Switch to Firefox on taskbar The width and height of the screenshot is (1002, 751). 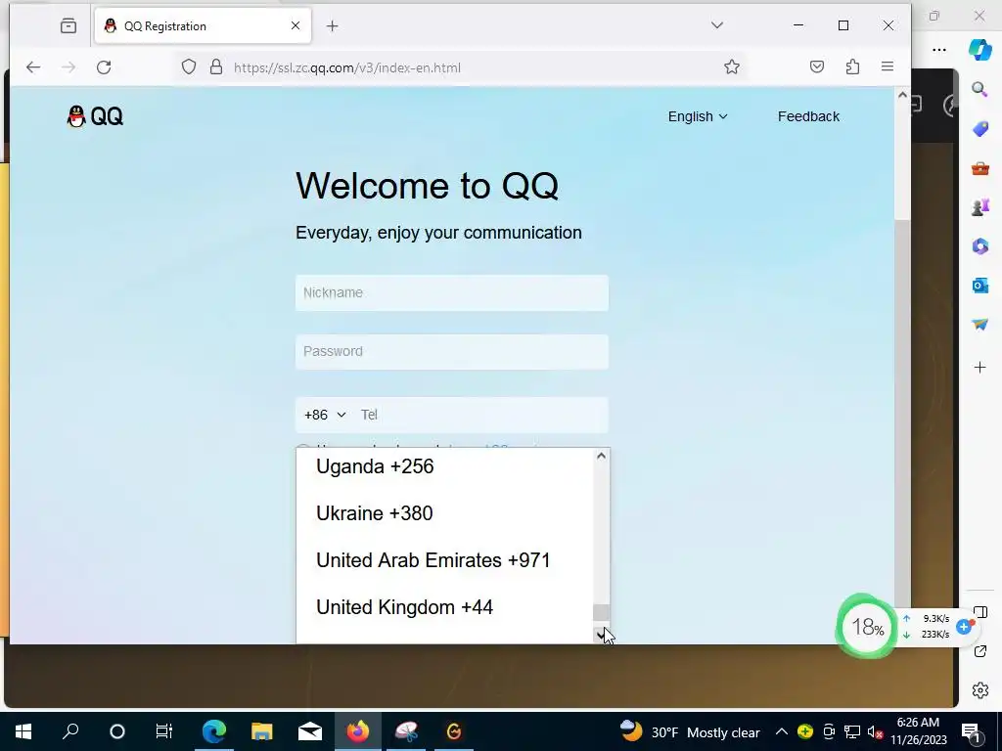point(358,731)
